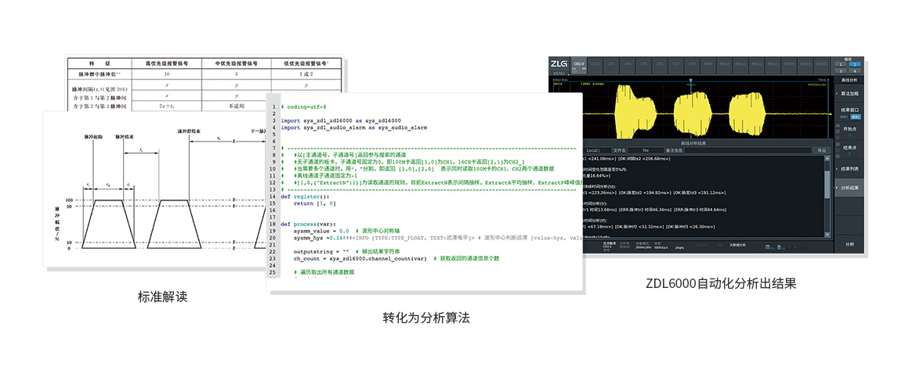Click results scrollbar down arrow
Screen dimensions: 905x367
827,235
